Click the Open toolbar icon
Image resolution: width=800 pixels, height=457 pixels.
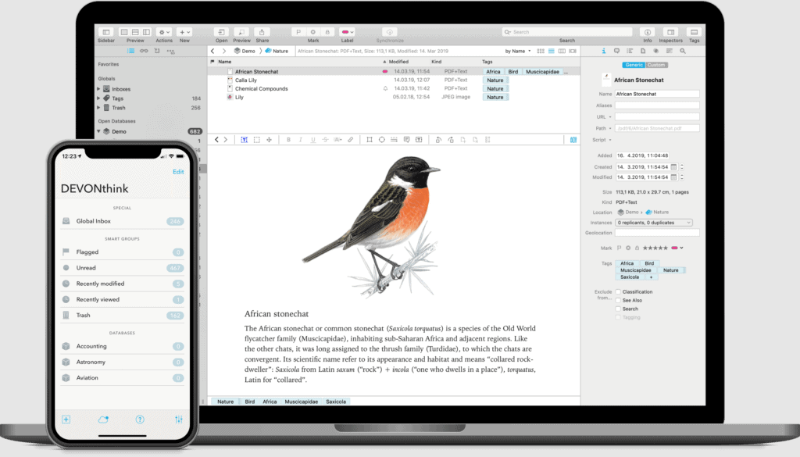(x=221, y=32)
